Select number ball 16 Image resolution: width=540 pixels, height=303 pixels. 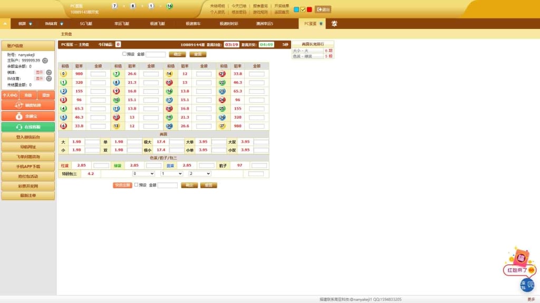[169, 91]
